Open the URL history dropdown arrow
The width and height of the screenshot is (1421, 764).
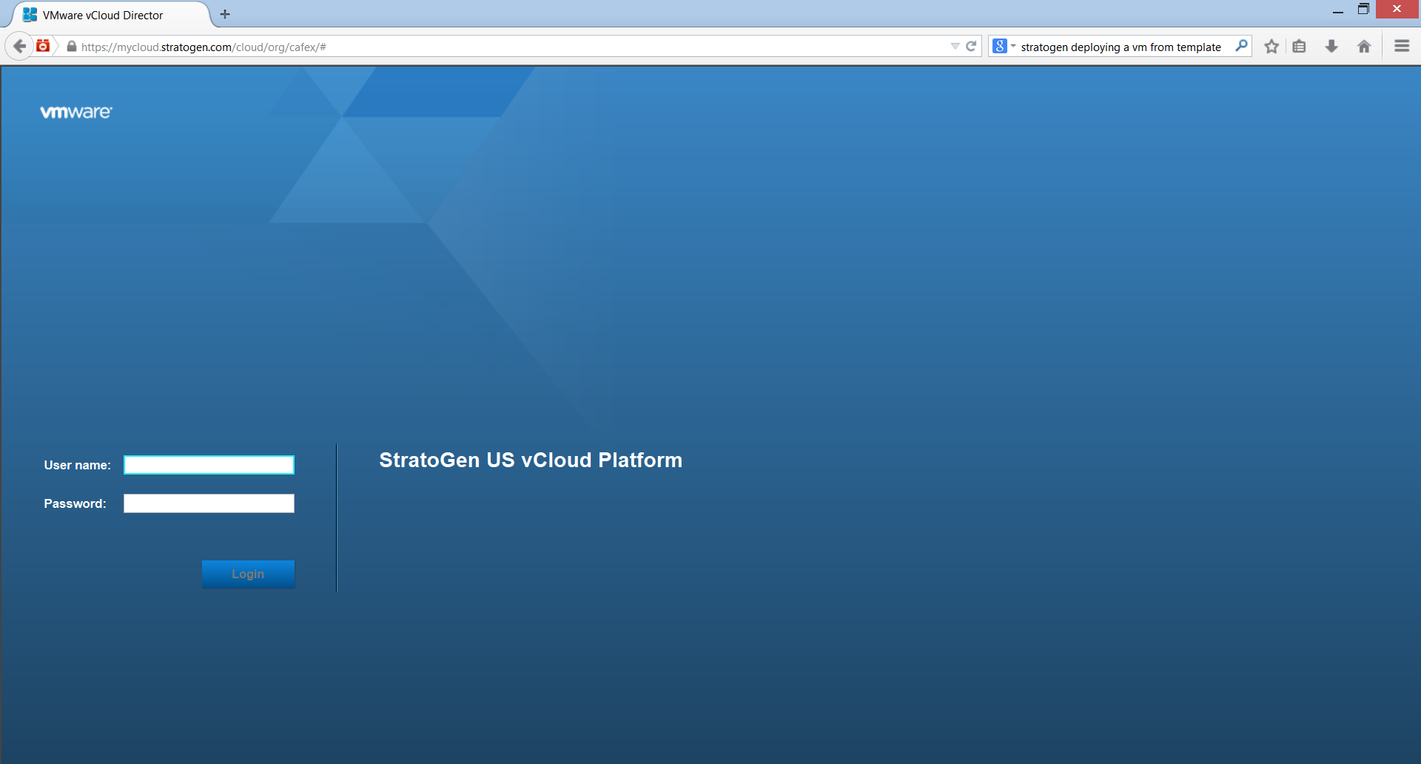coord(955,46)
